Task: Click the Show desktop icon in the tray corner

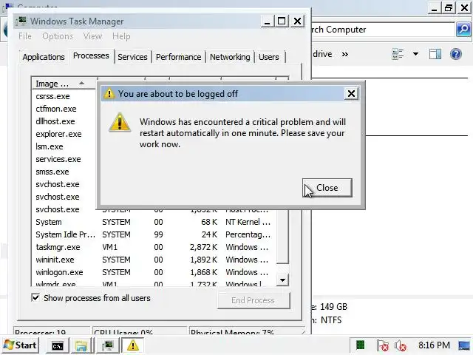Action: click(464, 345)
